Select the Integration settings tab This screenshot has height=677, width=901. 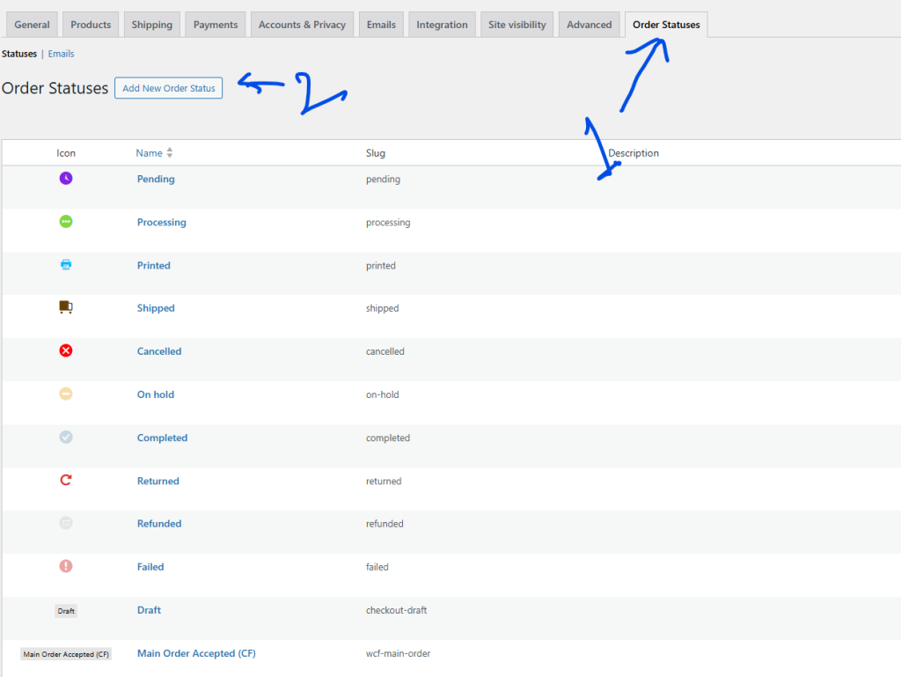click(x=442, y=25)
